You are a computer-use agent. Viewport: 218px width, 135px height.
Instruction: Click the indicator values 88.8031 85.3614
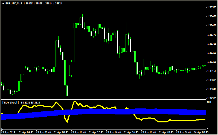tap(30, 103)
